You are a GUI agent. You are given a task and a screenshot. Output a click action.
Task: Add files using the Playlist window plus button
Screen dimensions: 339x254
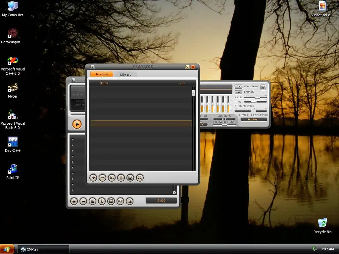click(93, 178)
